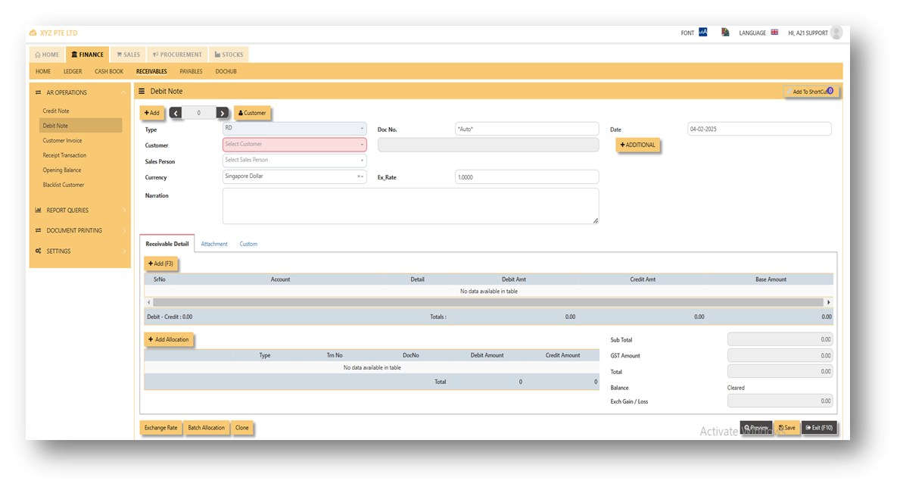
Task: Open the Type dropdown showing RD
Action: click(x=294, y=129)
